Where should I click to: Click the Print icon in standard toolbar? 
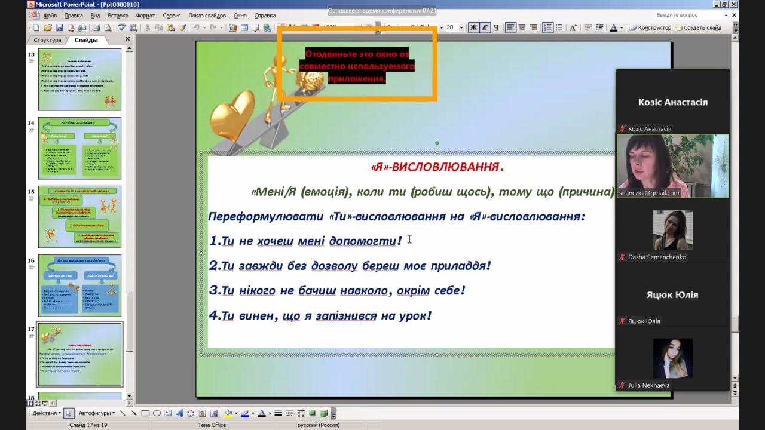click(x=96, y=27)
